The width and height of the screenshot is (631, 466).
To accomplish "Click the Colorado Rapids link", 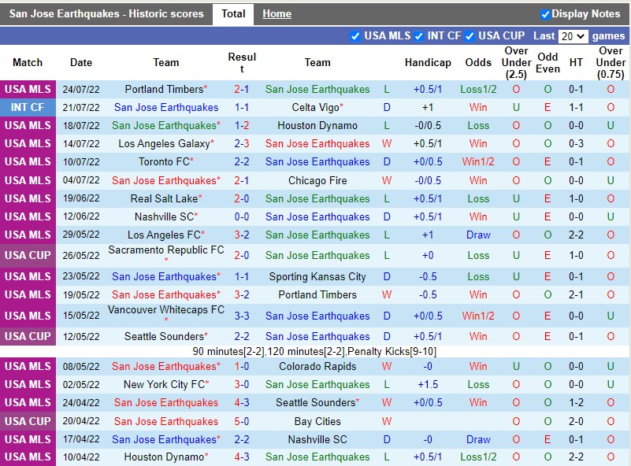I will [x=317, y=366].
